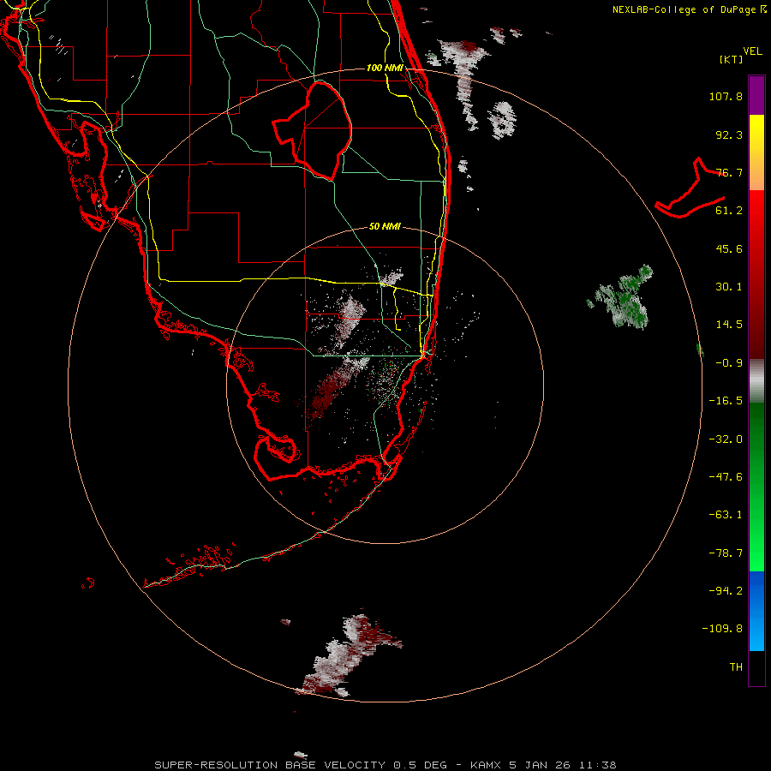Screen dimensions: 771x771
Task: Click the Super-Resolution Base Velocity caption
Action: [x=385, y=765]
